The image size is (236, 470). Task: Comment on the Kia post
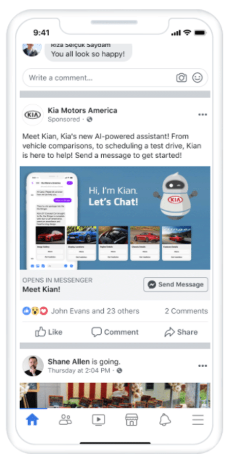pos(115,332)
